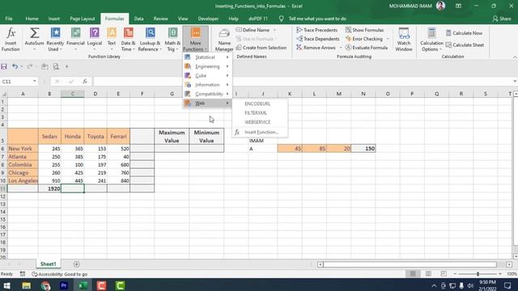Open the Name Box dropdown arrow
Screen dimensions: 518x291
pyautogui.click(x=35, y=81)
